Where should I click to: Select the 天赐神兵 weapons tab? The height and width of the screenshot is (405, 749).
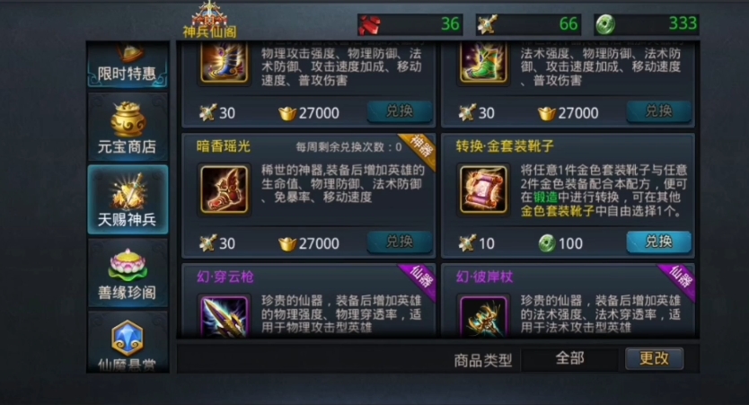(x=128, y=199)
